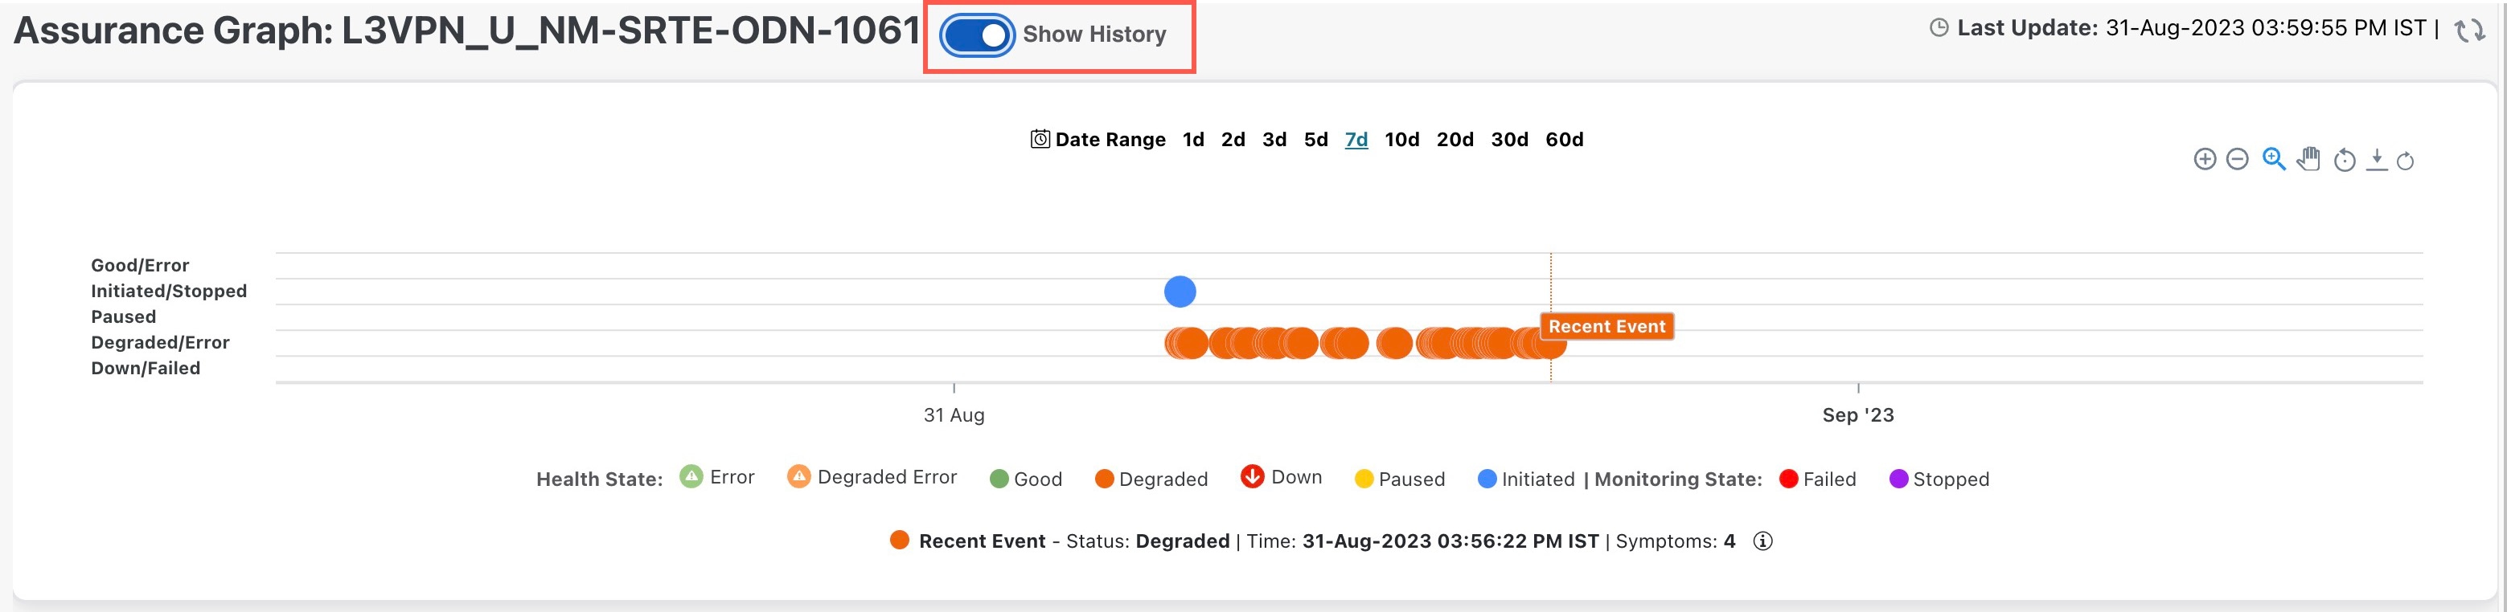This screenshot has width=2507, height=612.
Task: Click the 3d date range link
Action: 1274,140
